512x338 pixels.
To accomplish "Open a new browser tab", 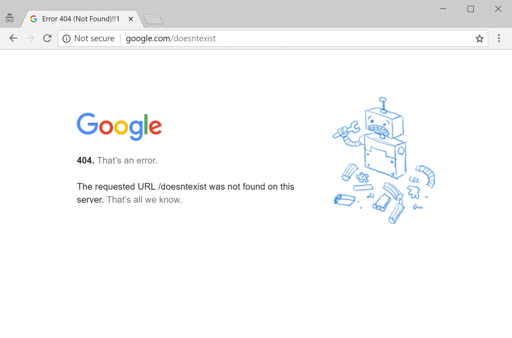I will click(x=154, y=20).
